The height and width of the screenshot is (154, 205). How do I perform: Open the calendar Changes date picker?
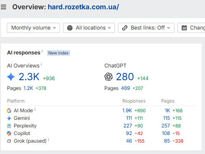[x=191, y=28]
